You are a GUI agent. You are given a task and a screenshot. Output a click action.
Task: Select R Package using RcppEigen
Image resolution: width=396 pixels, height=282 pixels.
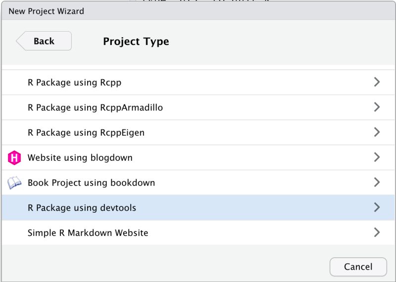pyautogui.click(x=198, y=132)
